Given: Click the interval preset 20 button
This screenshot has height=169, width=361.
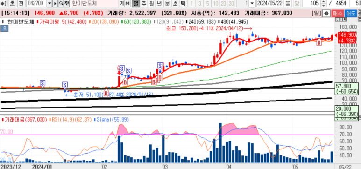Looking at the screenshot, I should pos(223,3).
